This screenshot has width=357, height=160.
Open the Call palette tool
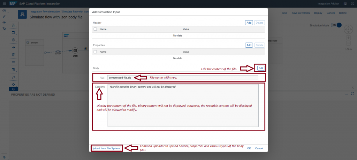[13, 70]
